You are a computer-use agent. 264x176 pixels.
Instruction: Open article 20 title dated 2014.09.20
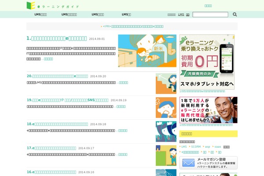pyautogui.click(x=57, y=76)
